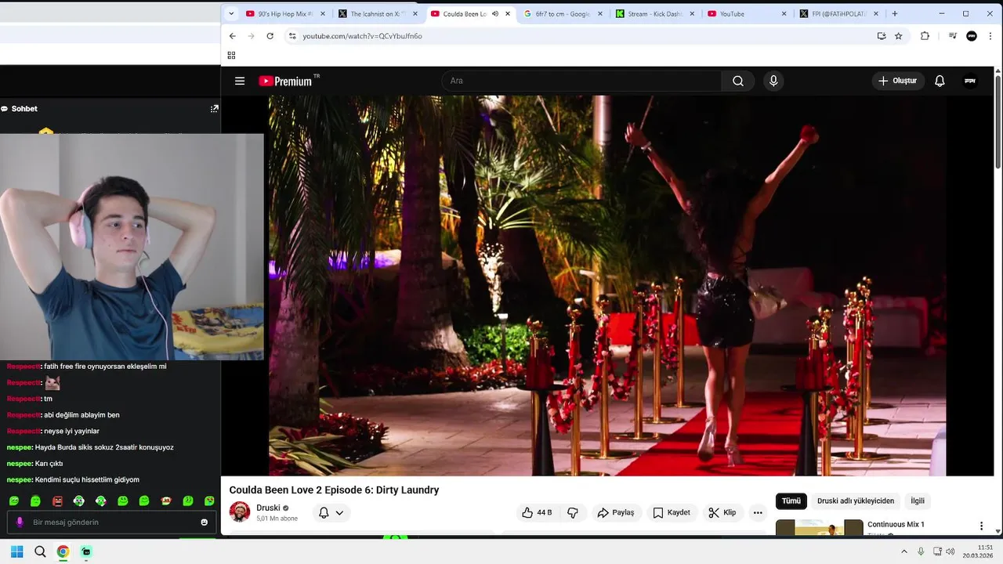Click the video player frame
The height and width of the screenshot is (564, 1003).
coord(607,286)
